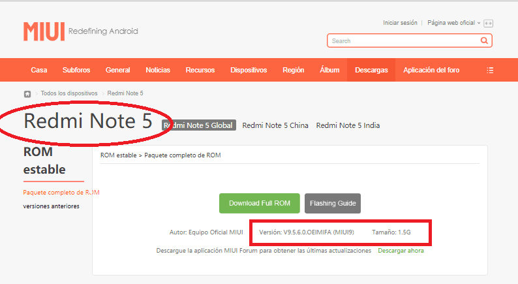This screenshot has height=284, width=518.
Task: Open Subforos menu item
Action: point(76,70)
